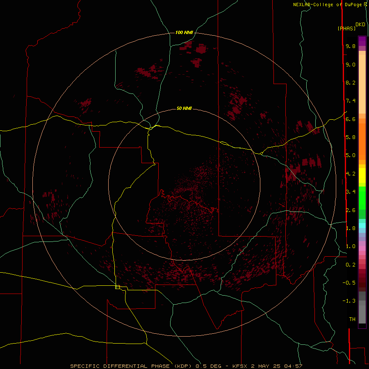This screenshot has width=369, height=369.
Task: Click the 1.0 legend value
Action: pyautogui.click(x=351, y=246)
